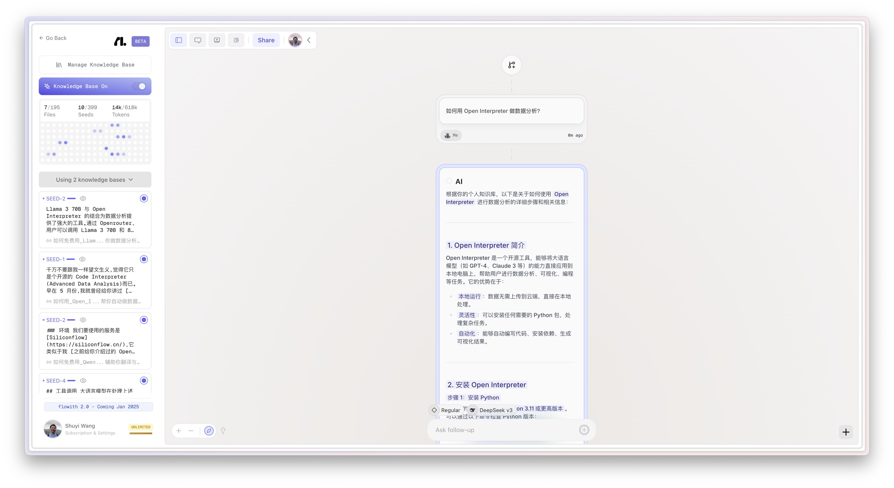The height and width of the screenshot is (488, 894).
Task: Click the circle icon next to AI heading
Action: [449, 181]
